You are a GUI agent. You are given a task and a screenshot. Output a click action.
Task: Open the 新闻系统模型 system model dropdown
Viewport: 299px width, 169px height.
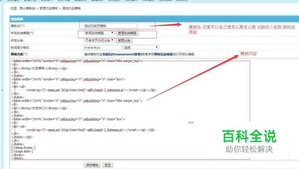pyautogui.click(x=99, y=33)
